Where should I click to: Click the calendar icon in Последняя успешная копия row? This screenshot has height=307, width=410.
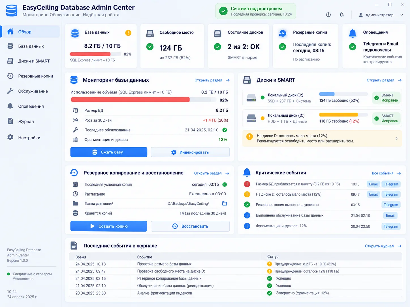click(75, 184)
